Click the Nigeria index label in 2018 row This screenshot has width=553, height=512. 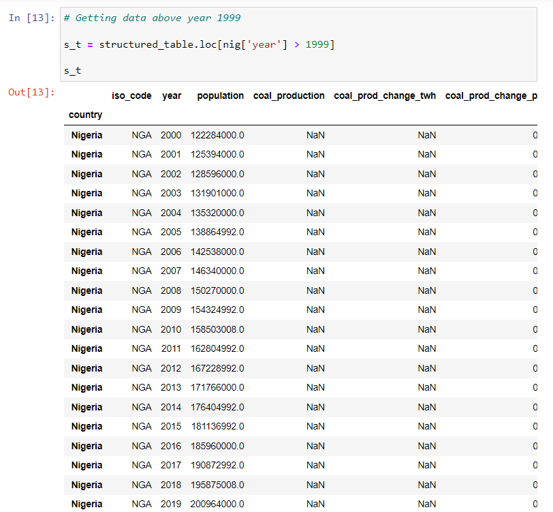(x=86, y=485)
